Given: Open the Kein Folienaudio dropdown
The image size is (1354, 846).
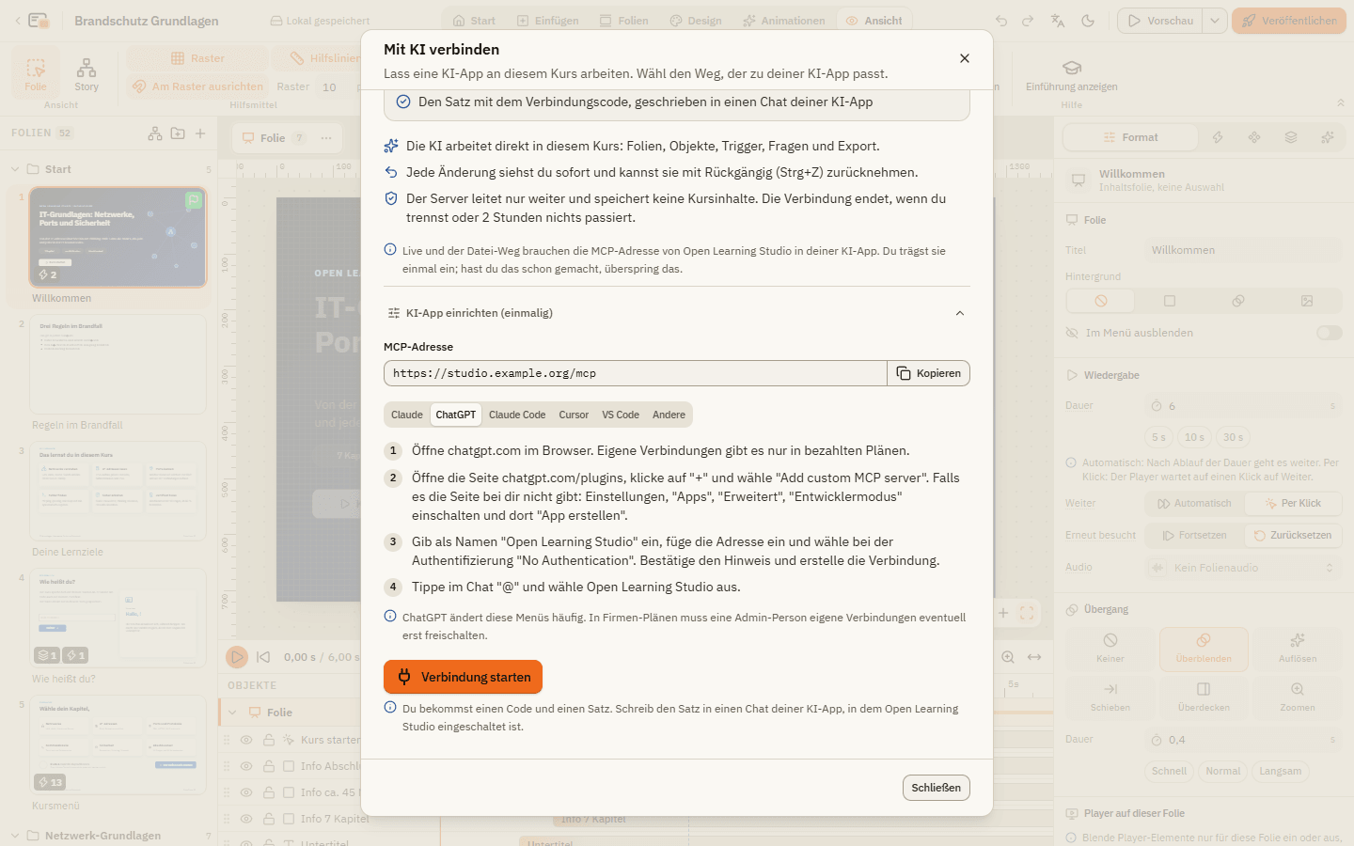Looking at the screenshot, I should pos(1243,568).
